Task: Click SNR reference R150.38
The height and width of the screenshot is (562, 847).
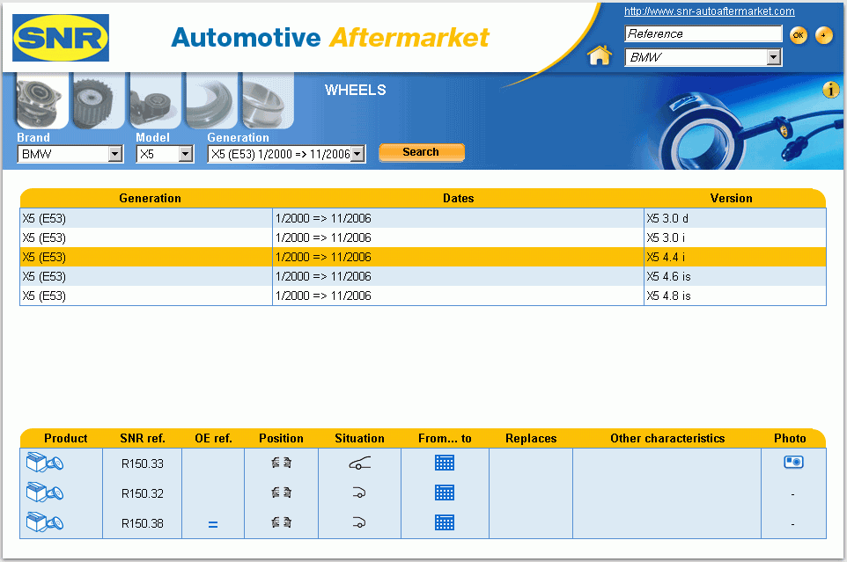Action: pos(143,523)
